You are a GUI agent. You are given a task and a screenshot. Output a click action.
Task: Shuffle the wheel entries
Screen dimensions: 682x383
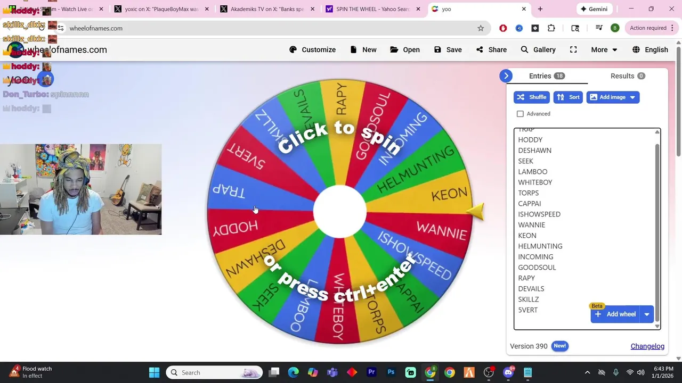pyautogui.click(x=532, y=97)
